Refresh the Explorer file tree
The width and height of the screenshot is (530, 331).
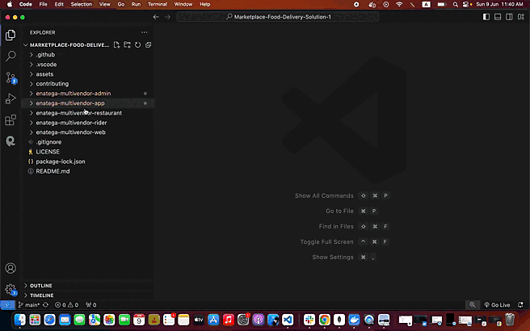[x=138, y=45]
